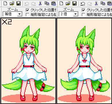
Task: Save icon in right window toolbar
Action: click(74, 3)
